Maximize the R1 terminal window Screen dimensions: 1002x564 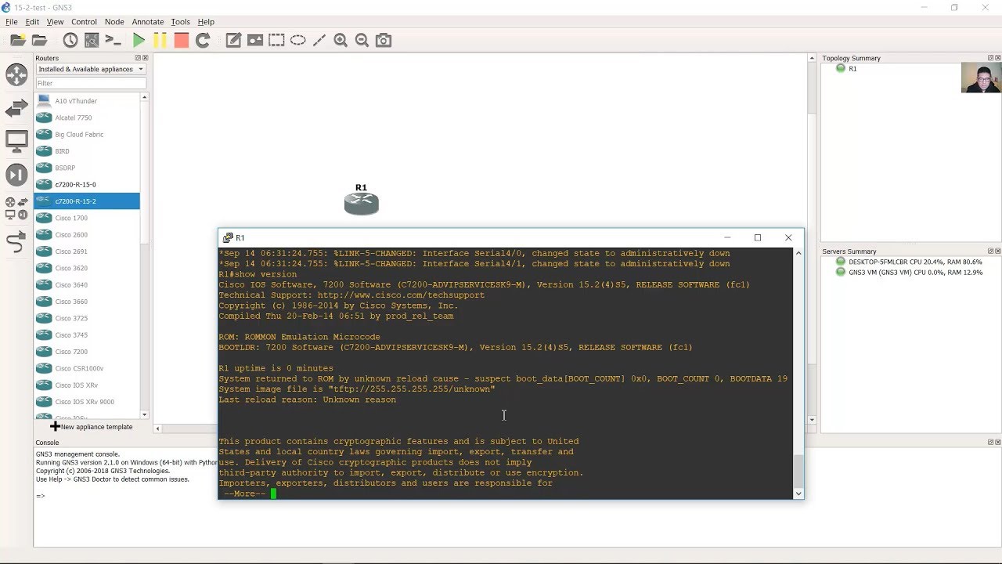tap(758, 237)
